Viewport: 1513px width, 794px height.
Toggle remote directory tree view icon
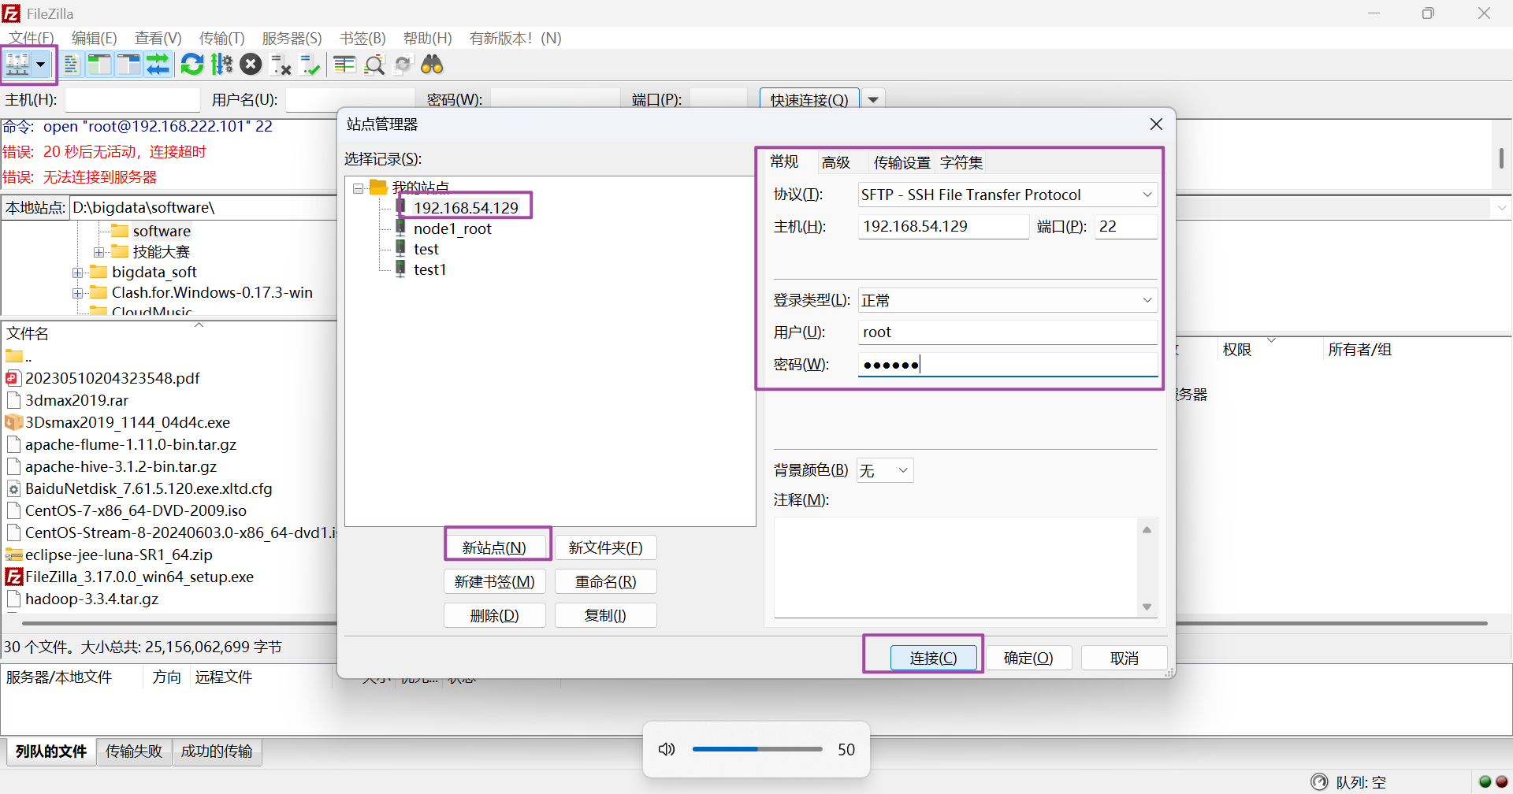click(x=128, y=65)
